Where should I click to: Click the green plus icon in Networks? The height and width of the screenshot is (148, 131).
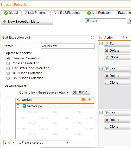pyautogui.click(x=90, y=100)
